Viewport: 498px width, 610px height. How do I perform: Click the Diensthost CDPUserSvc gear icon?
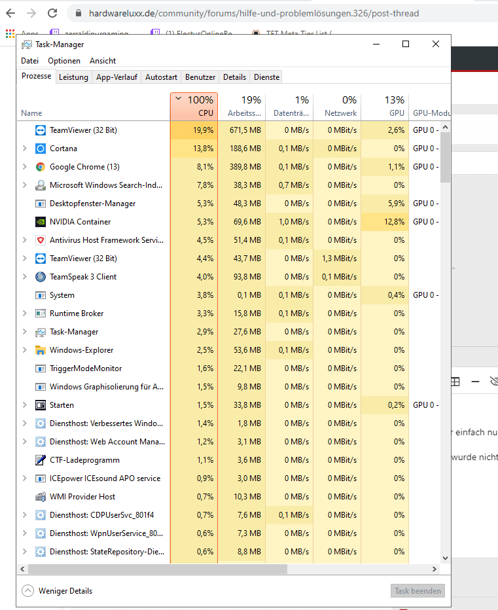(x=41, y=515)
